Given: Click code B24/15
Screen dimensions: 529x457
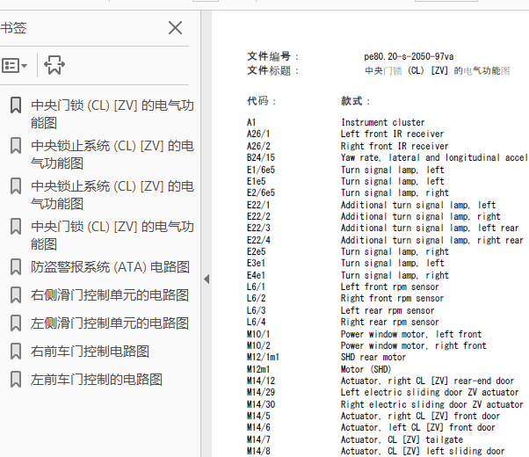Looking at the screenshot, I should 261,157.
